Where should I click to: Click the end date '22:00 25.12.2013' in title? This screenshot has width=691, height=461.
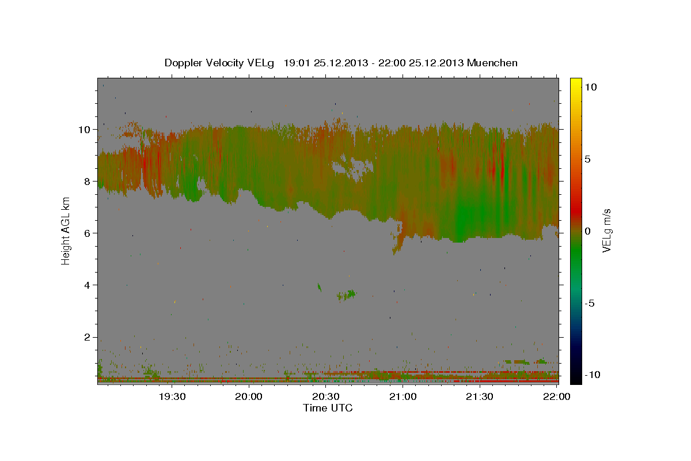click(420, 63)
